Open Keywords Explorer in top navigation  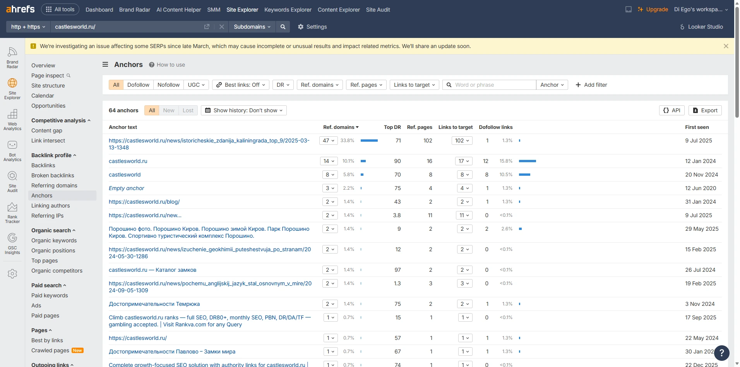coord(288,9)
